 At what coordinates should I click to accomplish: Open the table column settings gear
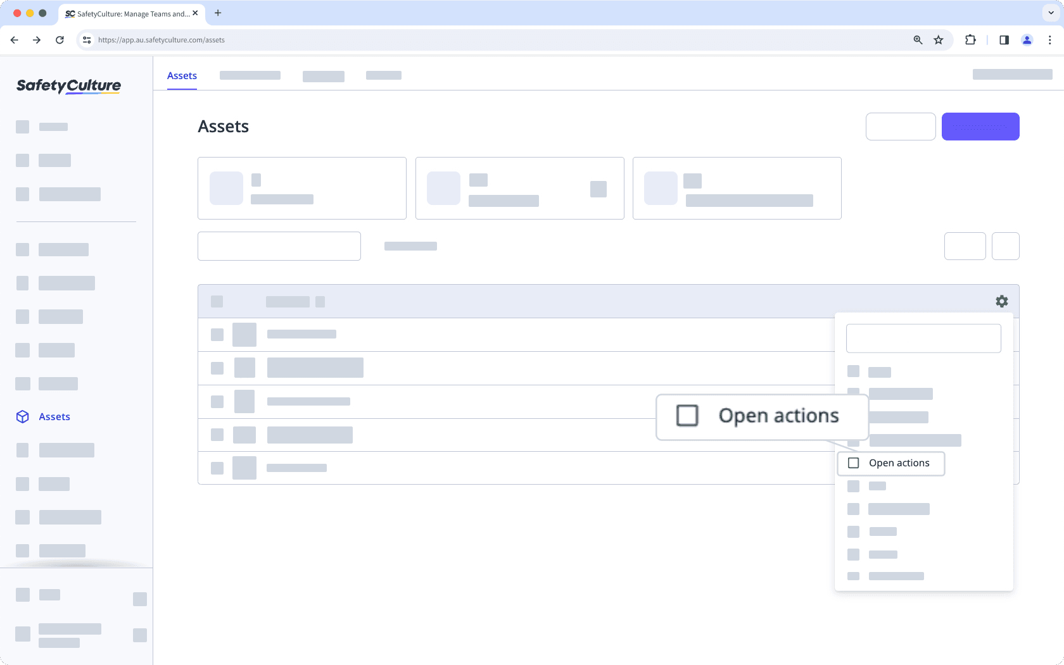click(x=1001, y=301)
